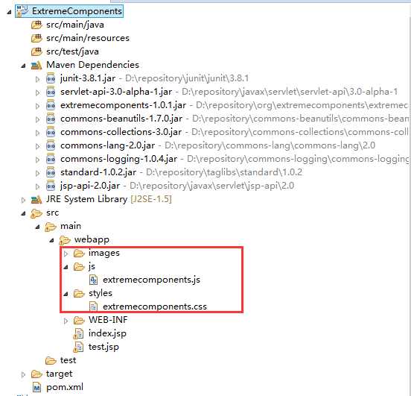Click the commons-beanutils-1.7.0.jar jar icon
Image resolution: width=411 pixels, height=396 pixels.
(51, 119)
